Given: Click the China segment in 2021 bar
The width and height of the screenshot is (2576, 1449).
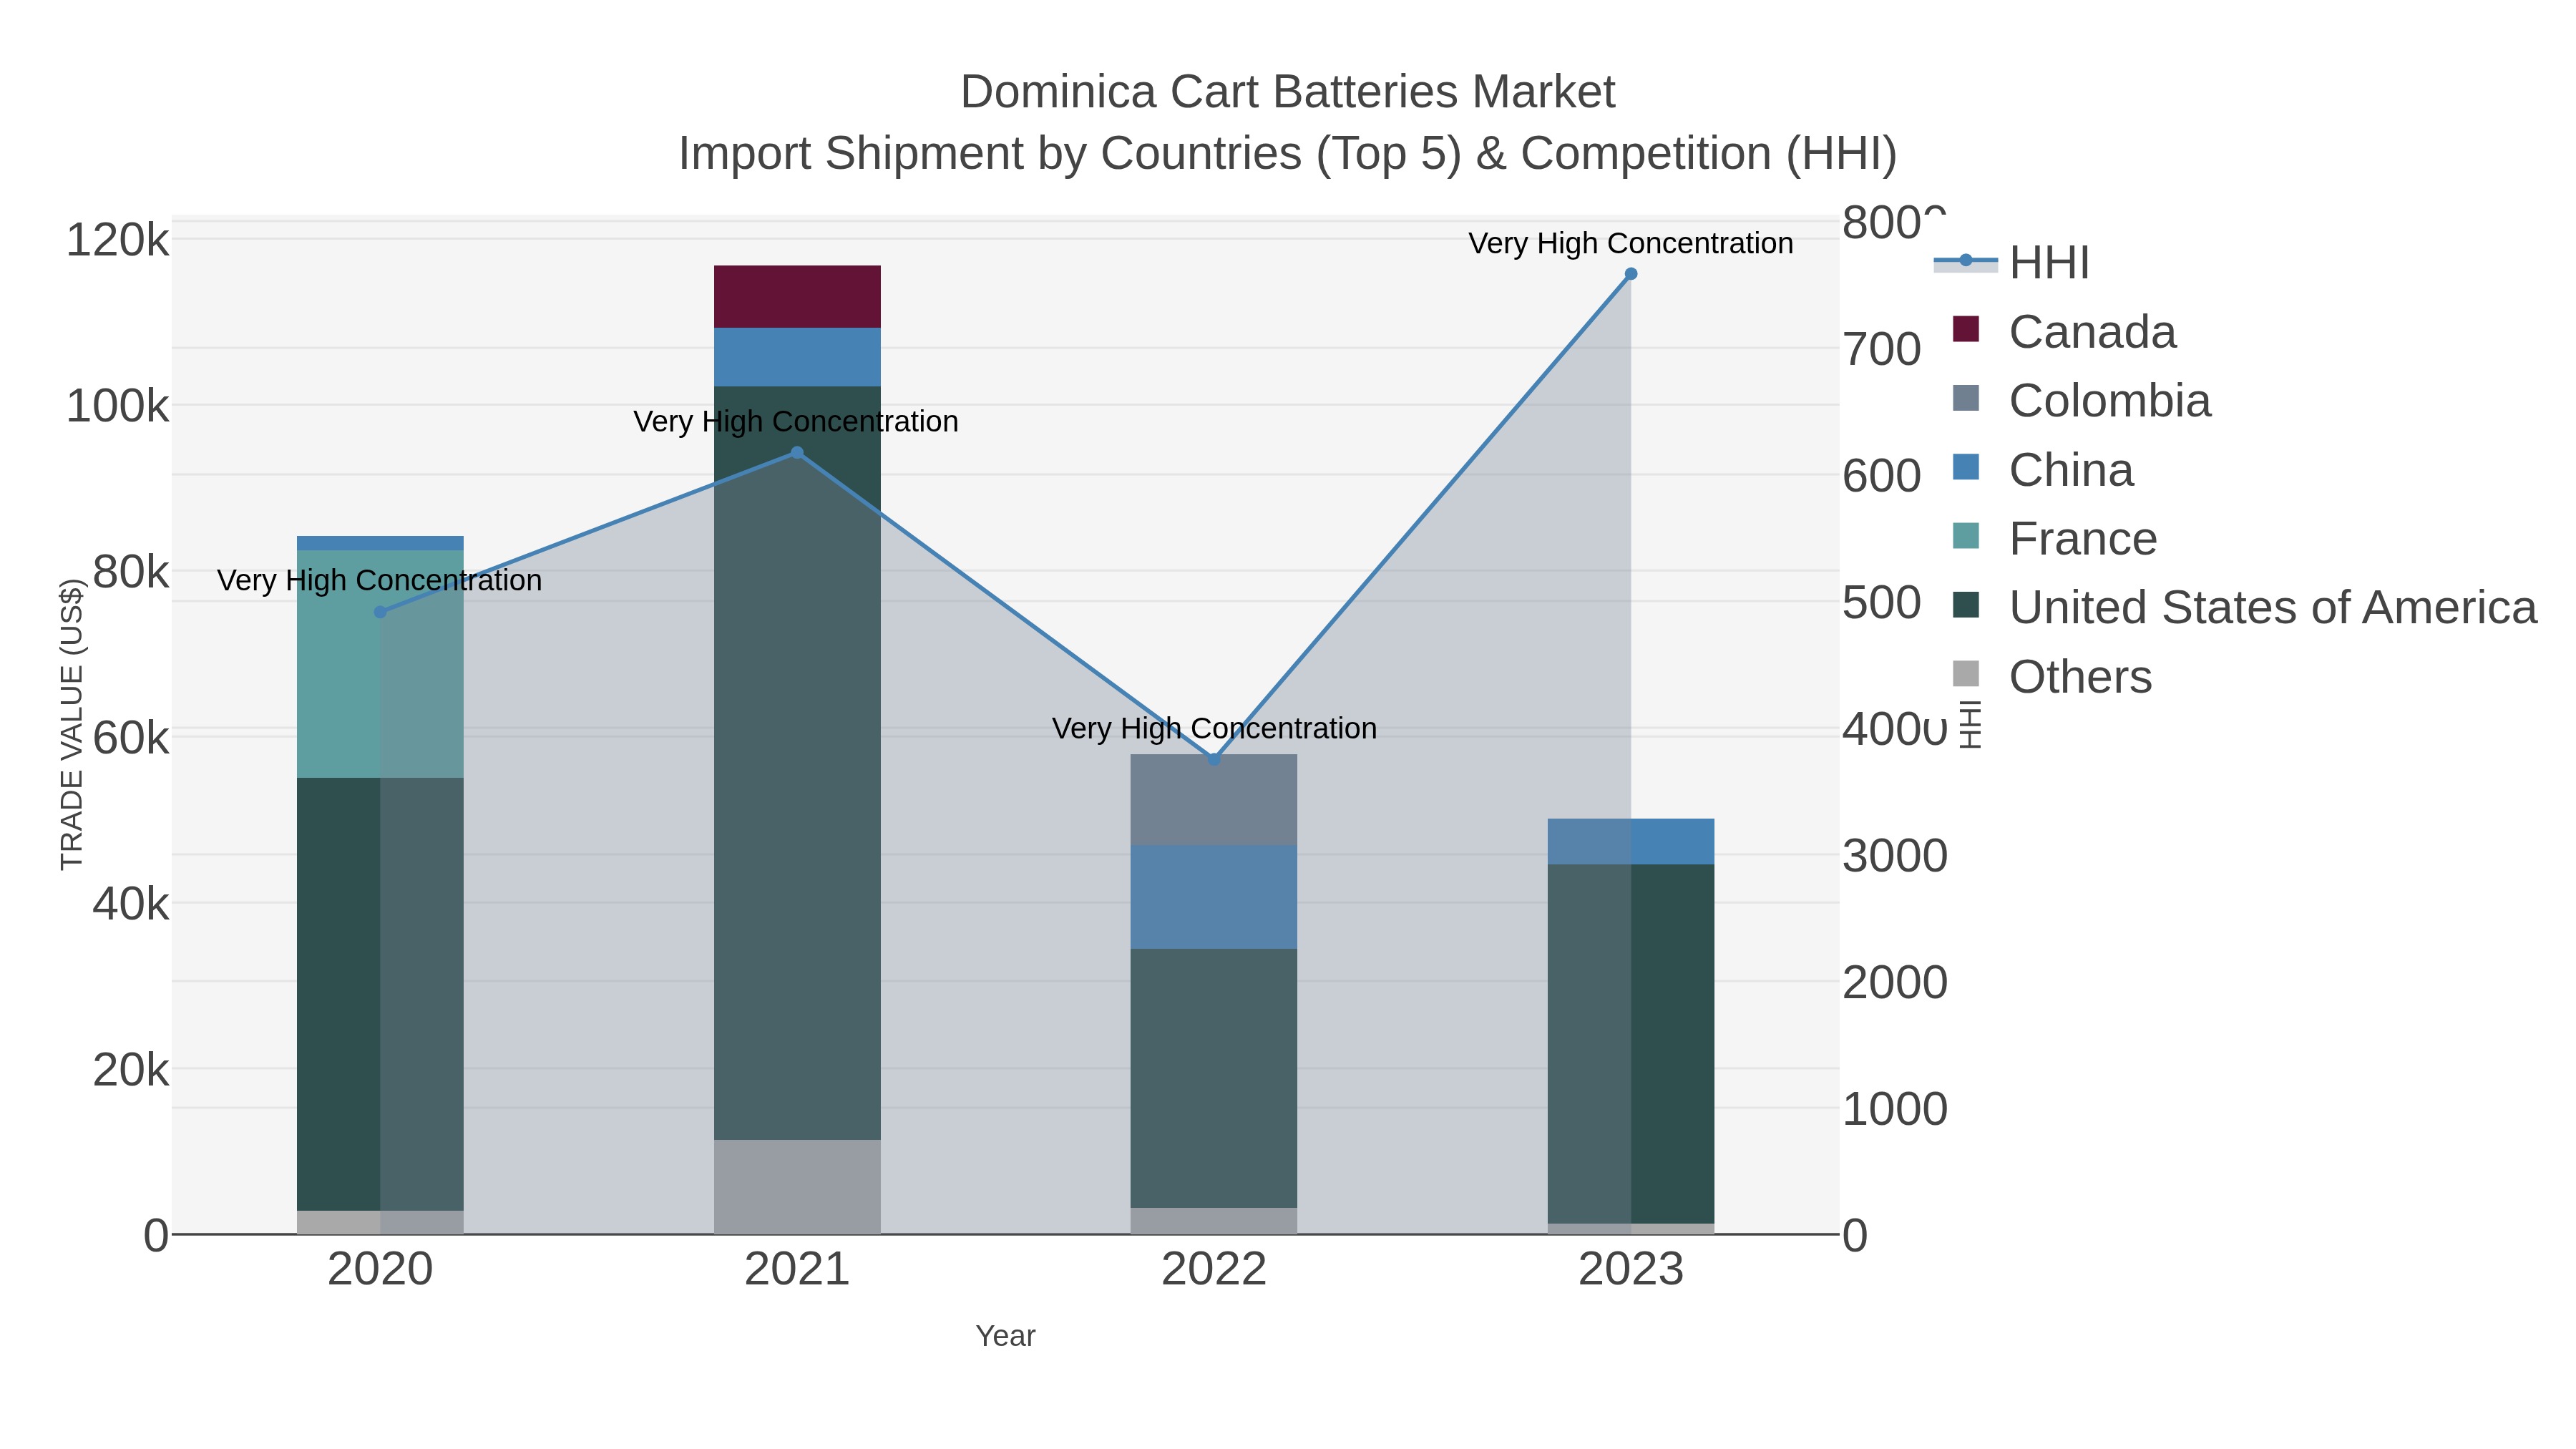Looking at the screenshot, I should tap(797, 357).
